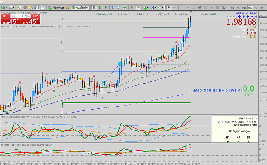This screenshot has width=267, height=165.
Task: Select the text label tool
Action: coord(217,8)
